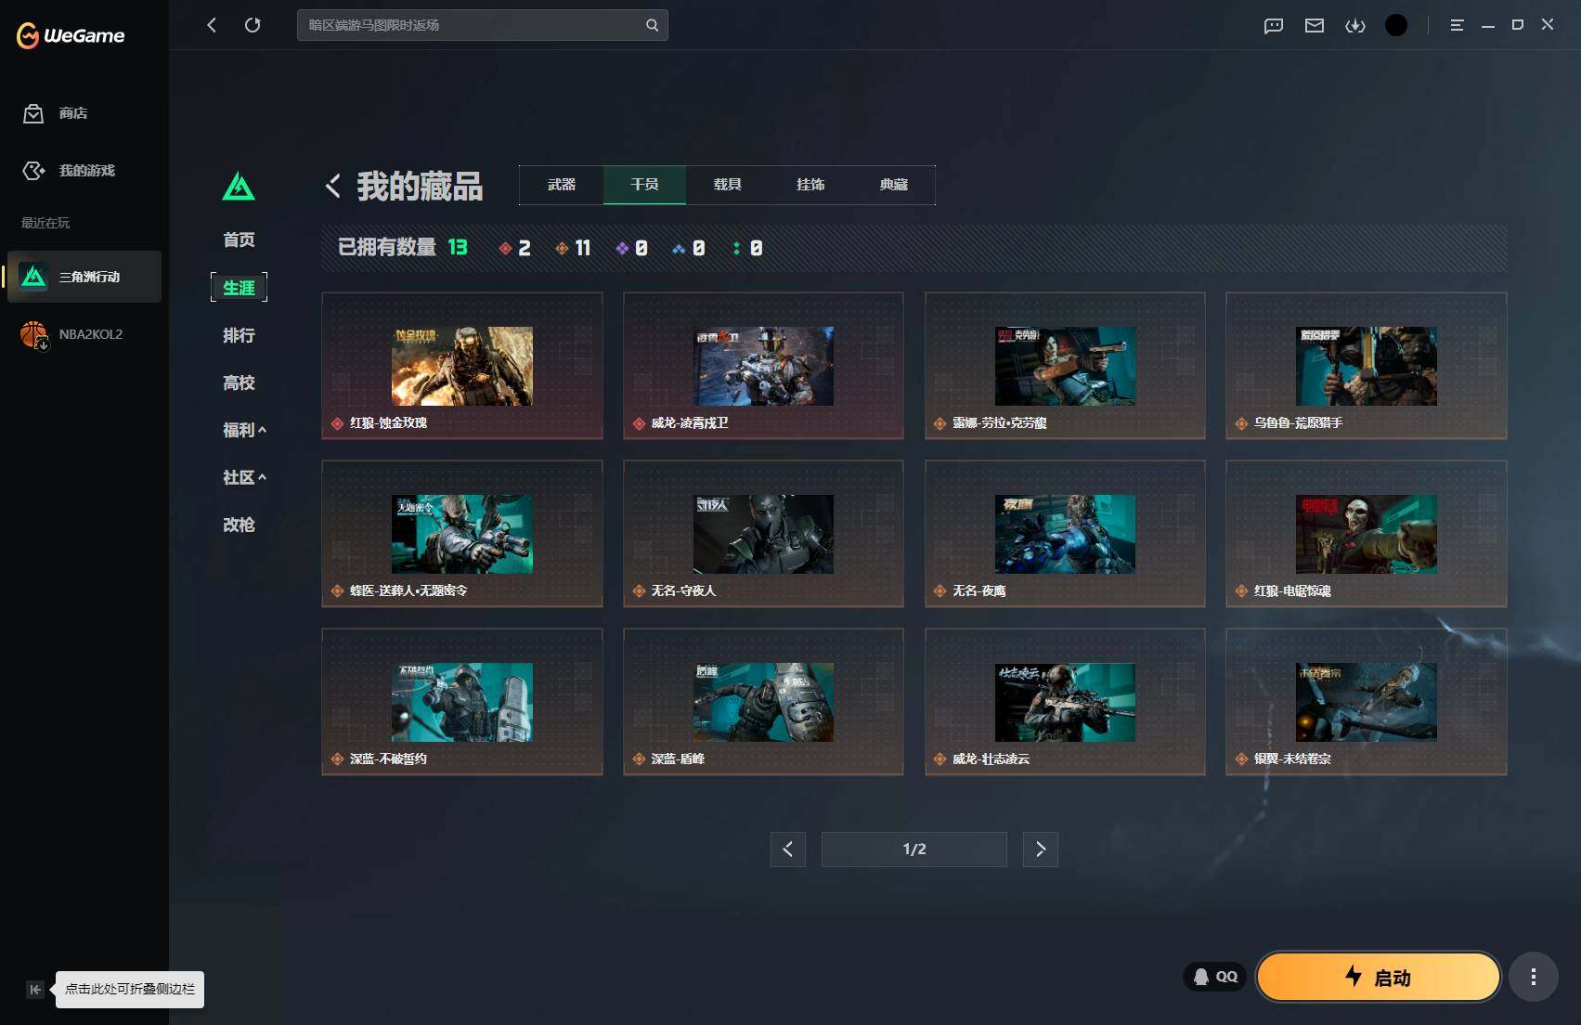Image resolution: width=1581 pixels, height=1025 pixels.
Task: Click the 已拥有数量 13 count text
Action: click(402, 247)
